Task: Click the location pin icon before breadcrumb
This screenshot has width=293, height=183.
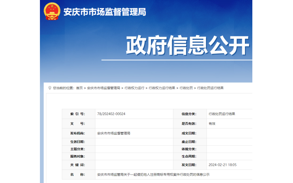Action: tap(50, 88)
